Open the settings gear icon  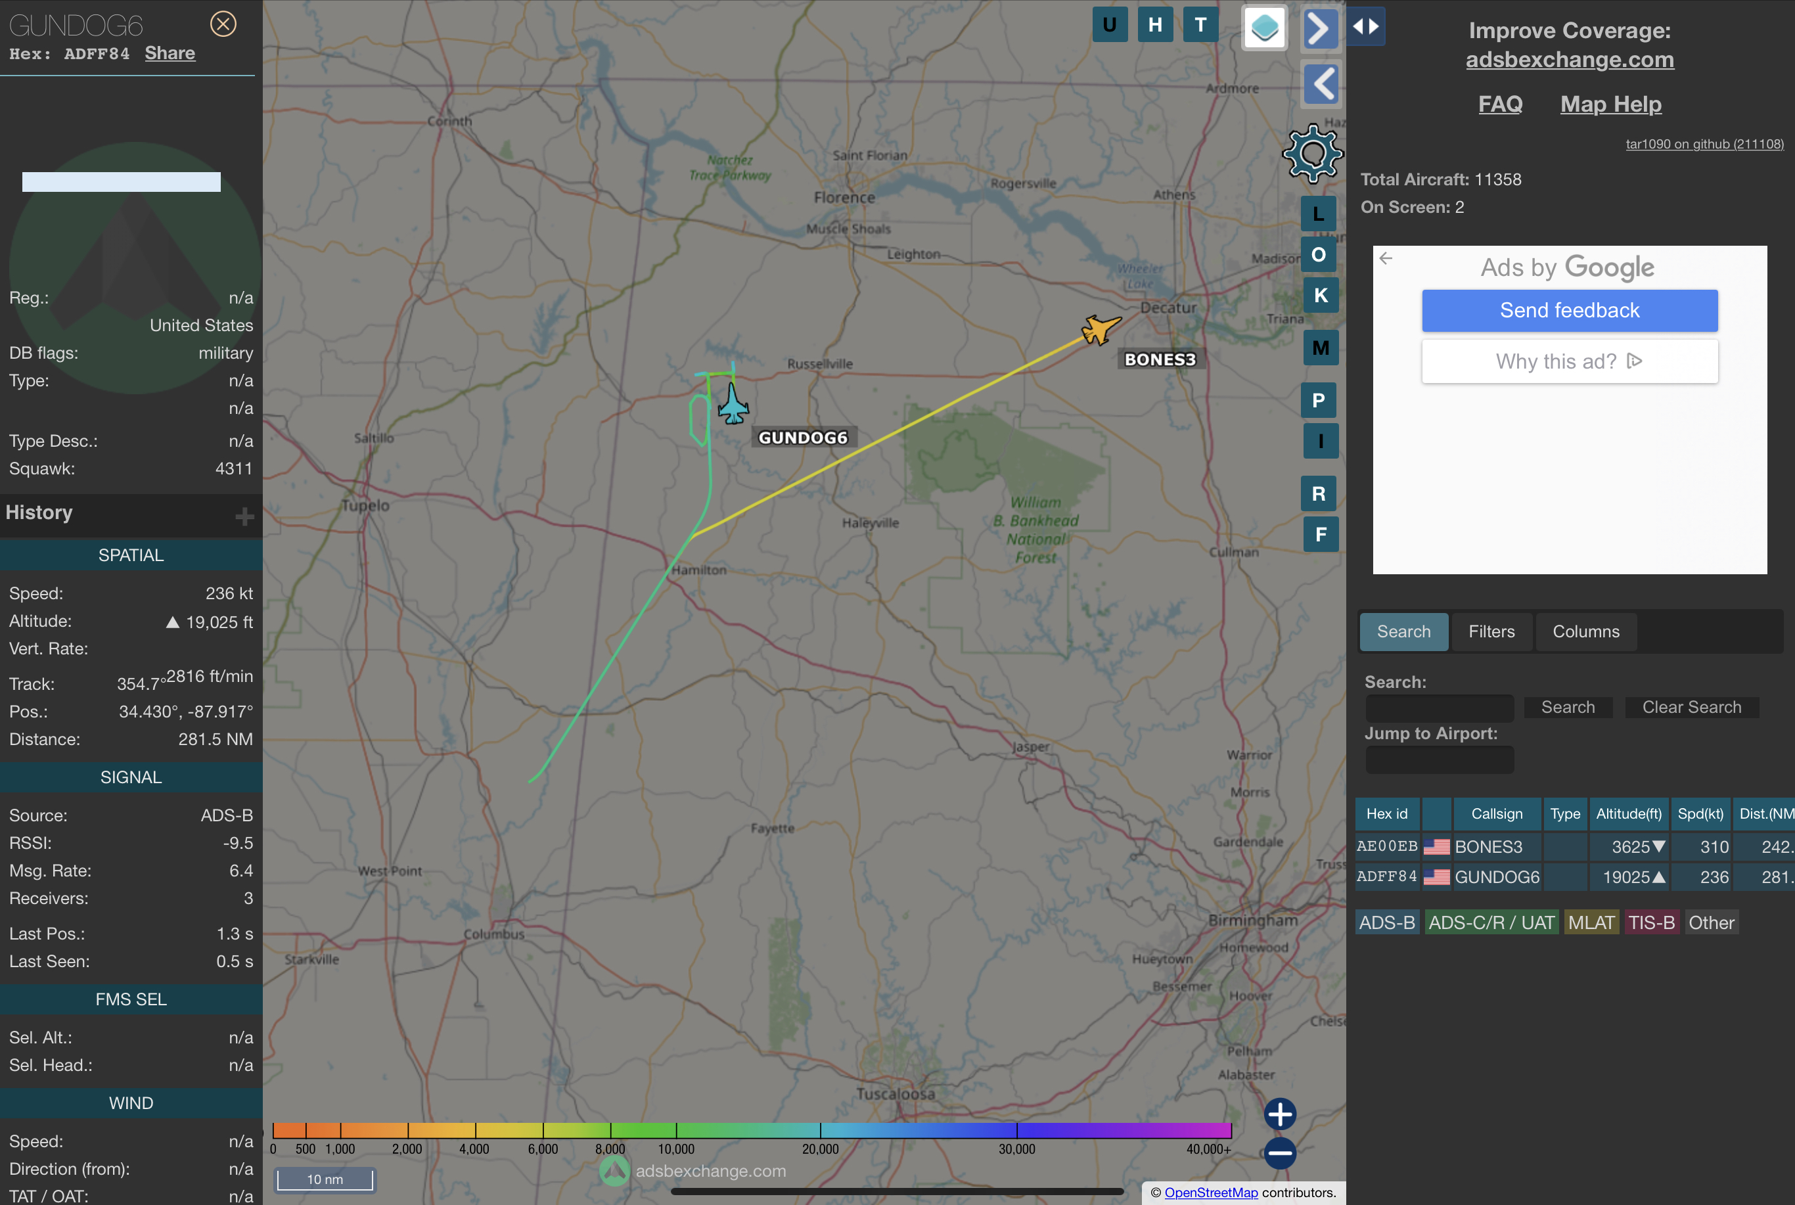(1313, 154)
